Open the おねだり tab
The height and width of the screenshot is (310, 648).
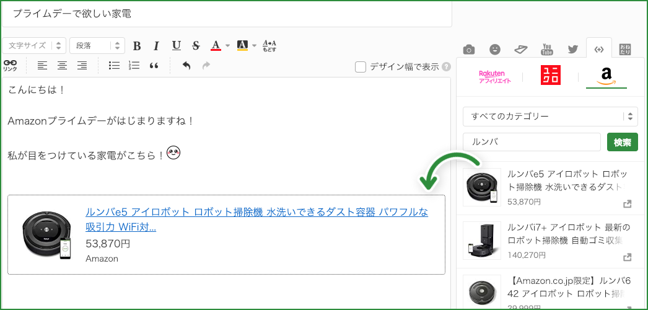625,50
